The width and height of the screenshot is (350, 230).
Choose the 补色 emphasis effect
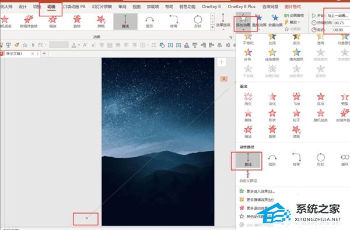click(248, 55)
